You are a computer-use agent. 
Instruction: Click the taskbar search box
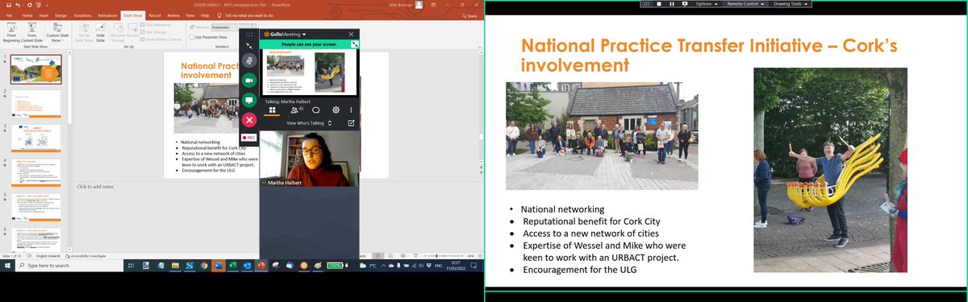(x=69, y=265)
